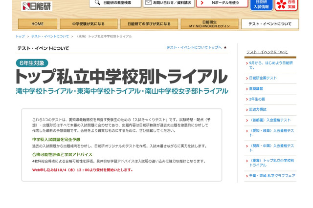Open 夏期講習 sidebar link
This screenshot has width=313, height=208.
point(256,89)
